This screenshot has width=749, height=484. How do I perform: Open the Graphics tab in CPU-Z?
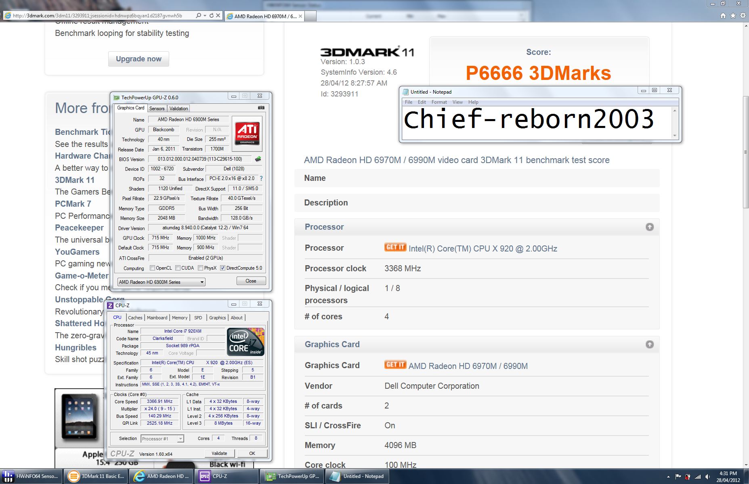point(217,318)
